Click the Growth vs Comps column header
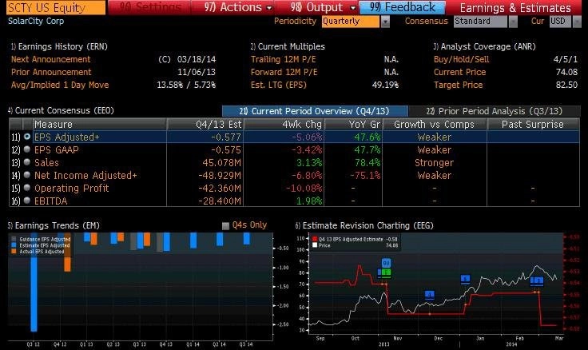The width and height of the screenshot is (588, 350). 435,124
